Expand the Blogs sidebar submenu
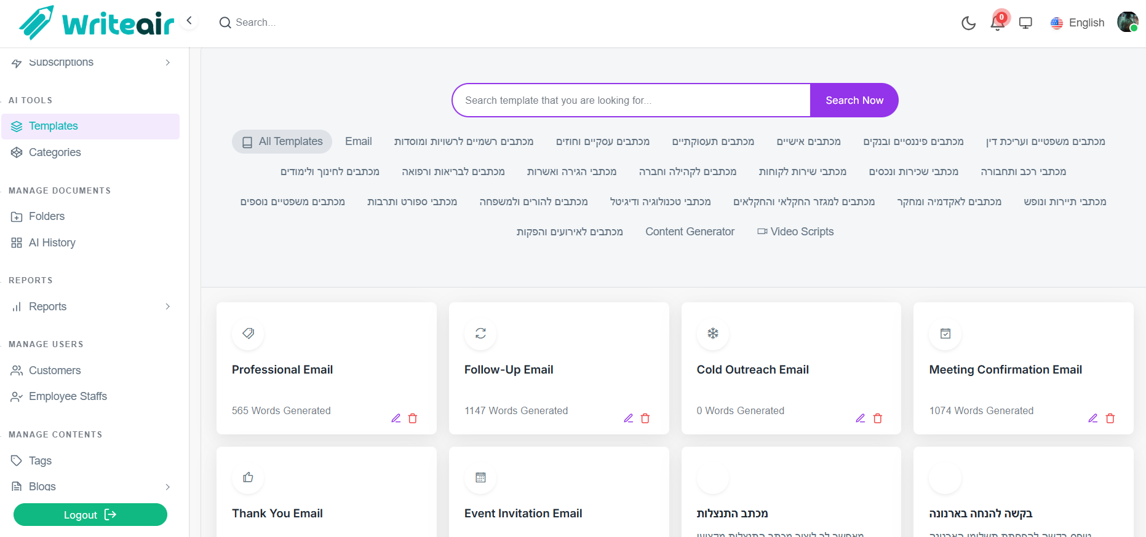Screen dimensions: 1146x537 [x=167, y=487]
